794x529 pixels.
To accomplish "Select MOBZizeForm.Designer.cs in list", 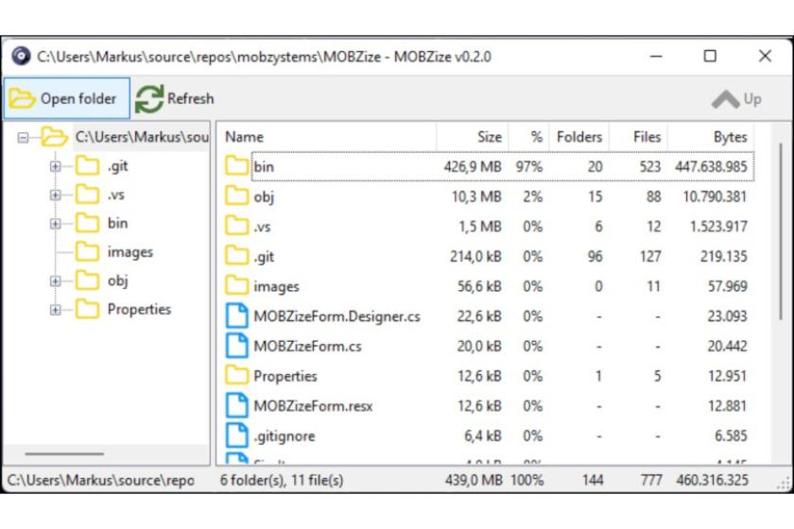I will pos(337,316).
